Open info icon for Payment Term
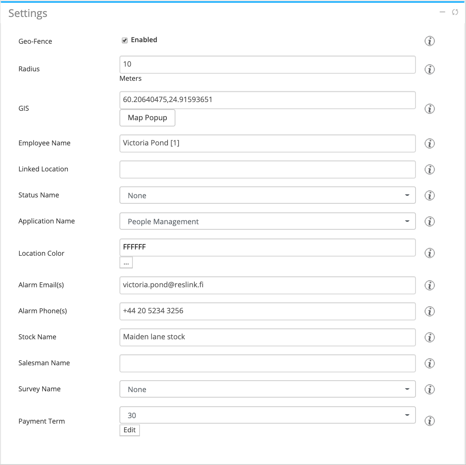This screenshot has width=466, height=465. coord(429,421)
